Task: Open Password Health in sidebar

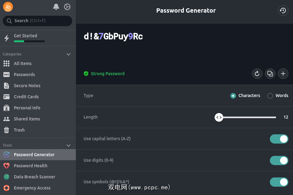Action: (x=31, y=166)
